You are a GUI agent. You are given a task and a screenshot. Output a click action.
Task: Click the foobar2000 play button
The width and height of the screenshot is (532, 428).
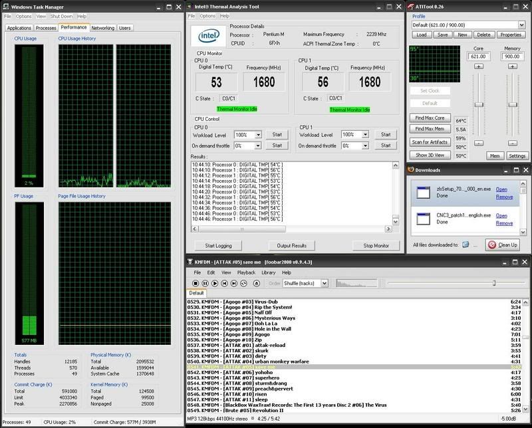pos(215,283)
